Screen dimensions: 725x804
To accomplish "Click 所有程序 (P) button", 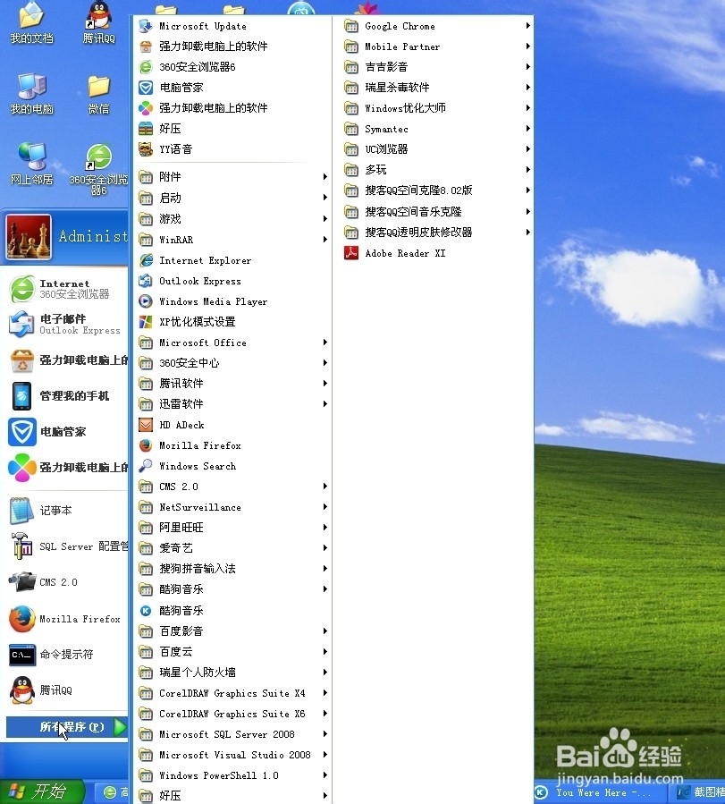I will click(67, 727).
